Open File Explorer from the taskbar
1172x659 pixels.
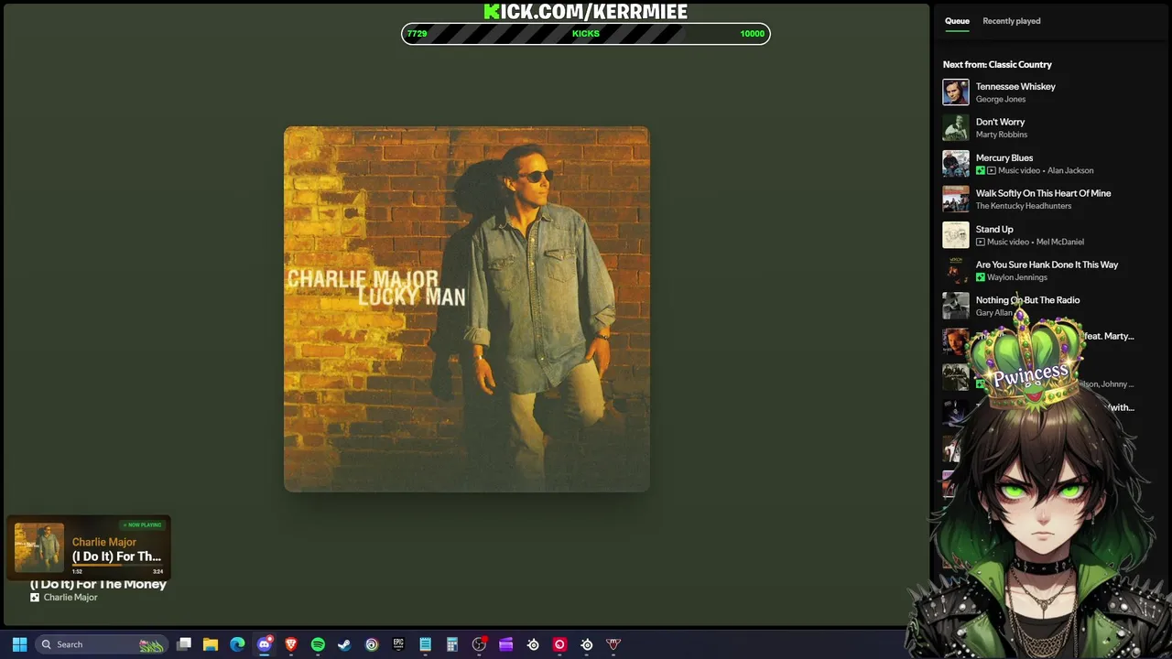(211, 644)
